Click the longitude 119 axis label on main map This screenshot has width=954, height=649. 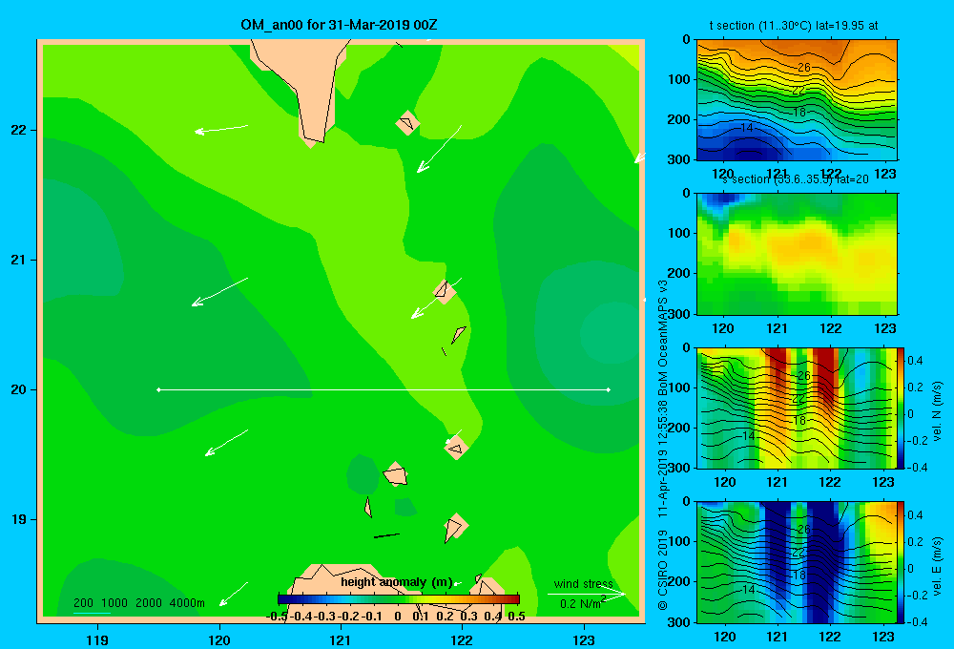97,639
